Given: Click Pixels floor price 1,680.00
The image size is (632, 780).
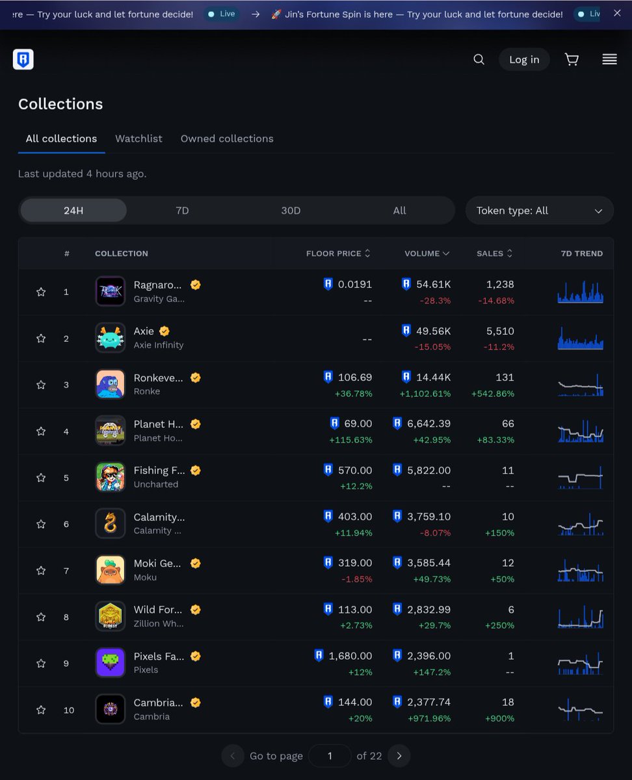Looking at the screenshot, I should (x=350, y=656).
